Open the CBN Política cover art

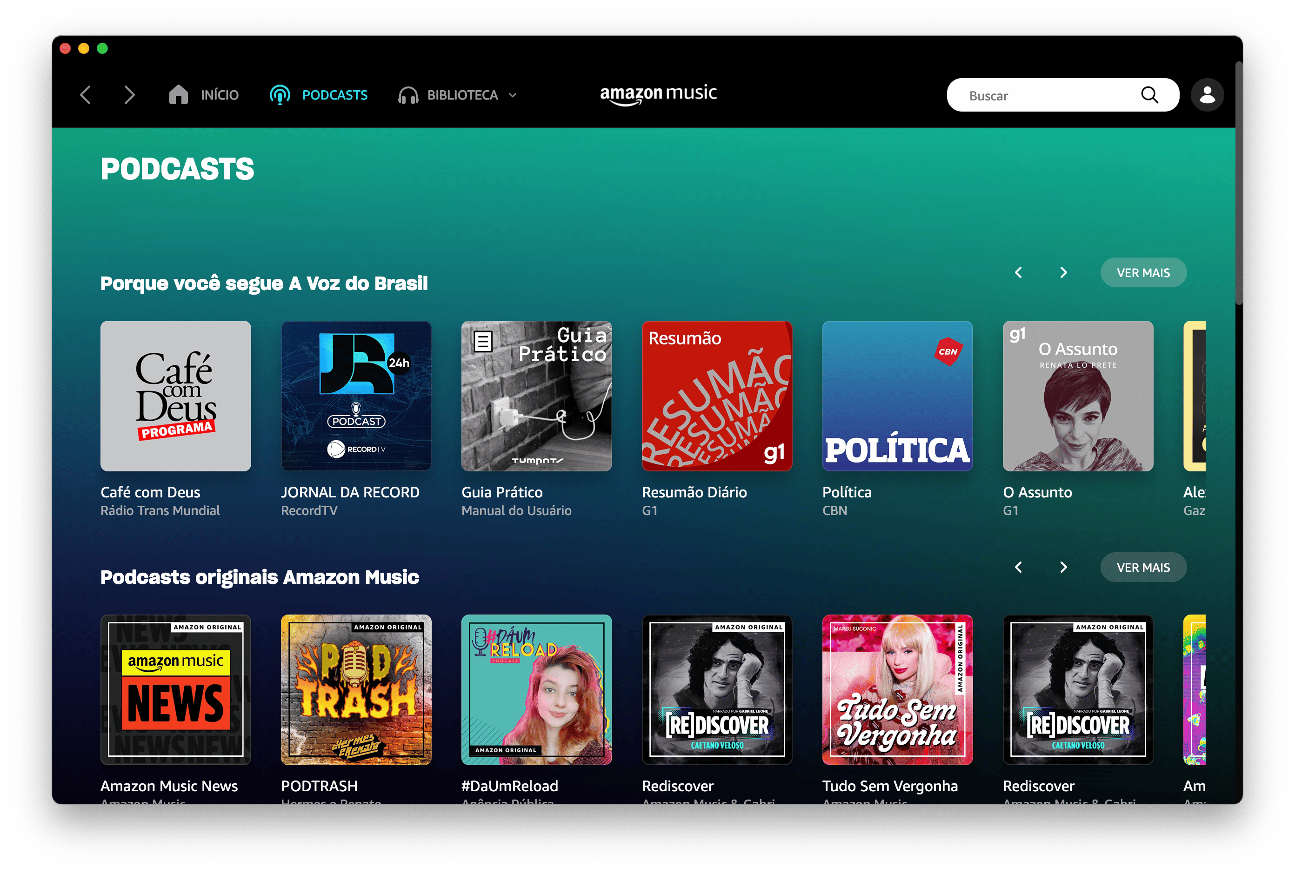pyautogui.click(x=897, y=396)
